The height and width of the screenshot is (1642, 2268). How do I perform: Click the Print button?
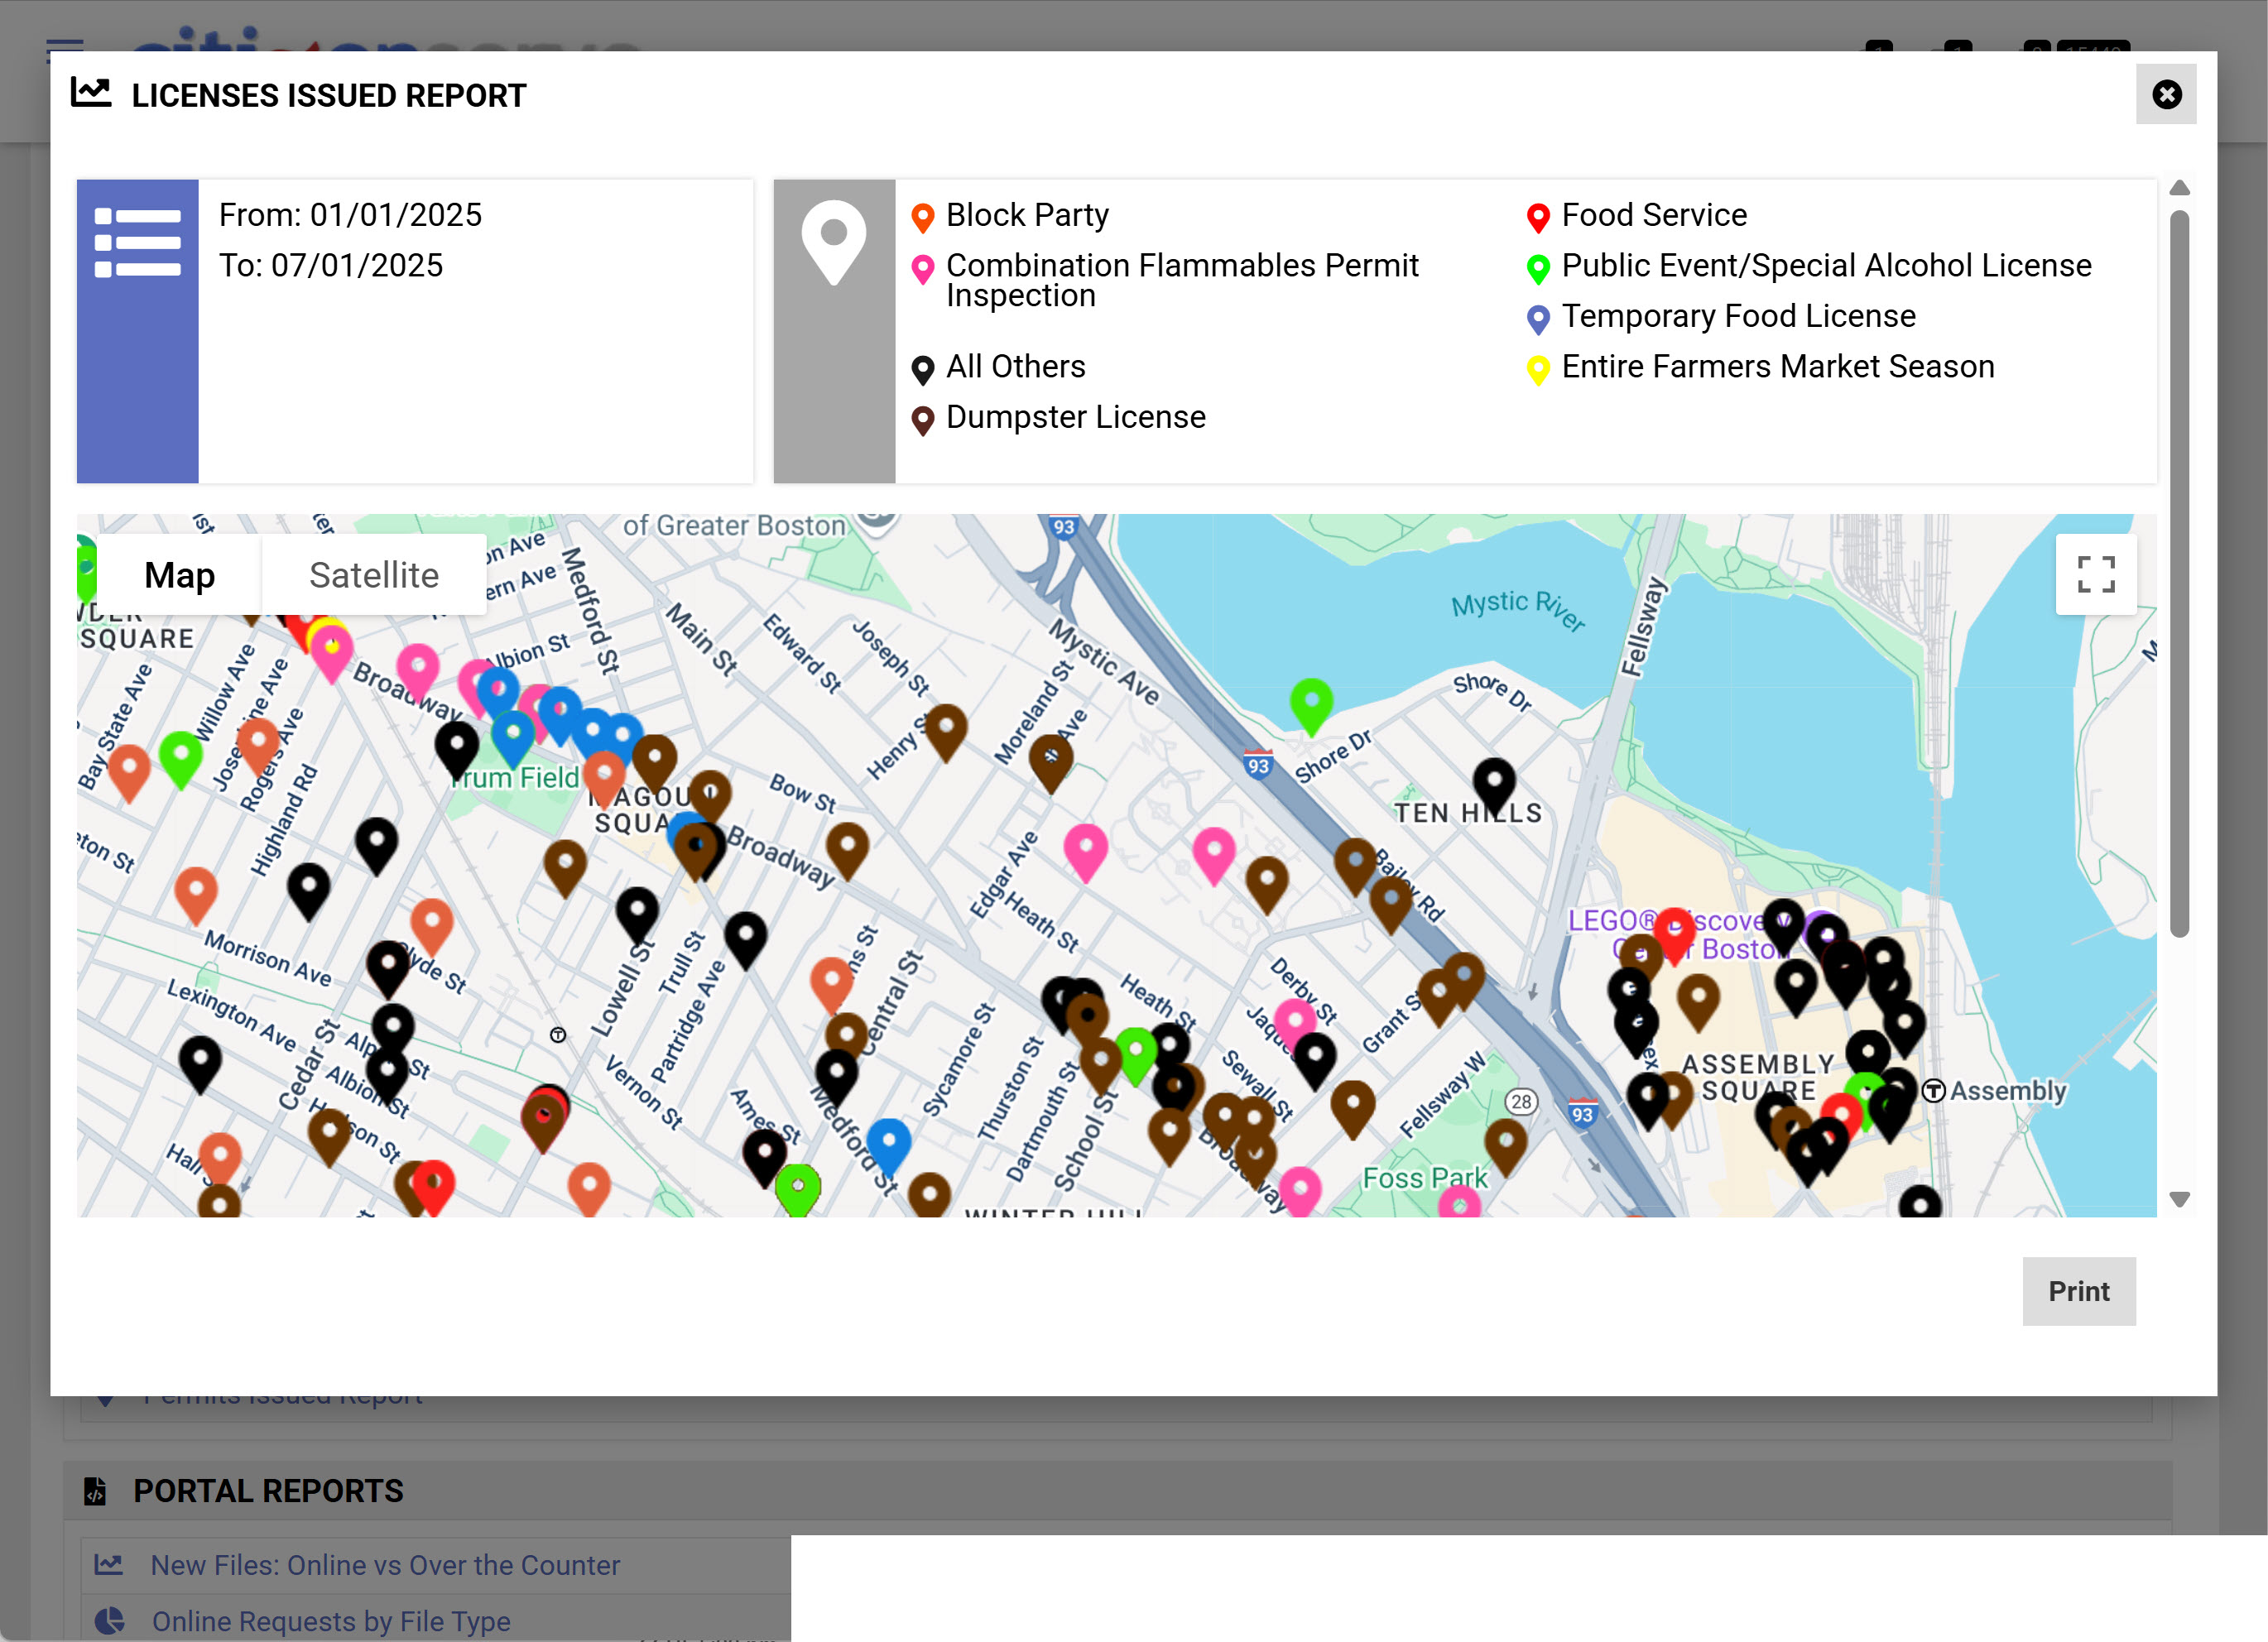[2078, 1291]
